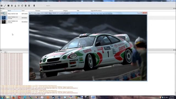
Task: Stop emulation with the square toolbar icon
Action: point(9,5)
